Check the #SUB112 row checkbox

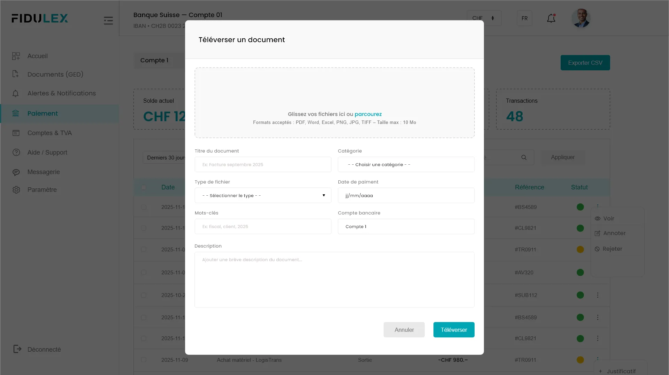tap(144, 295)
